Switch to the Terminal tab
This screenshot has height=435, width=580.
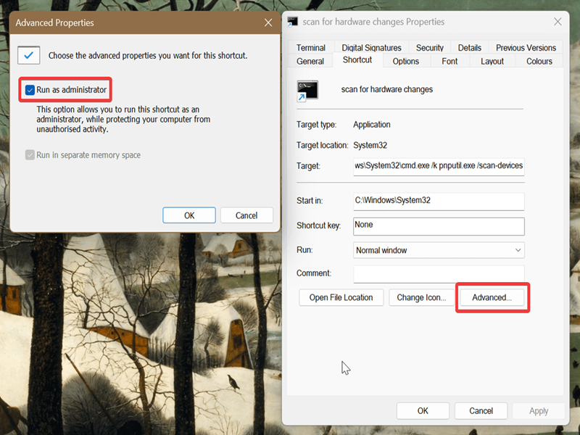tap(311, 48)
